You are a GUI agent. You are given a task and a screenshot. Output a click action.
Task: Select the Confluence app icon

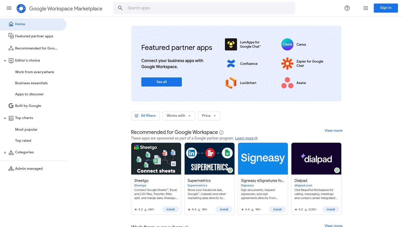pyautogui.click(x=231, y=64)
